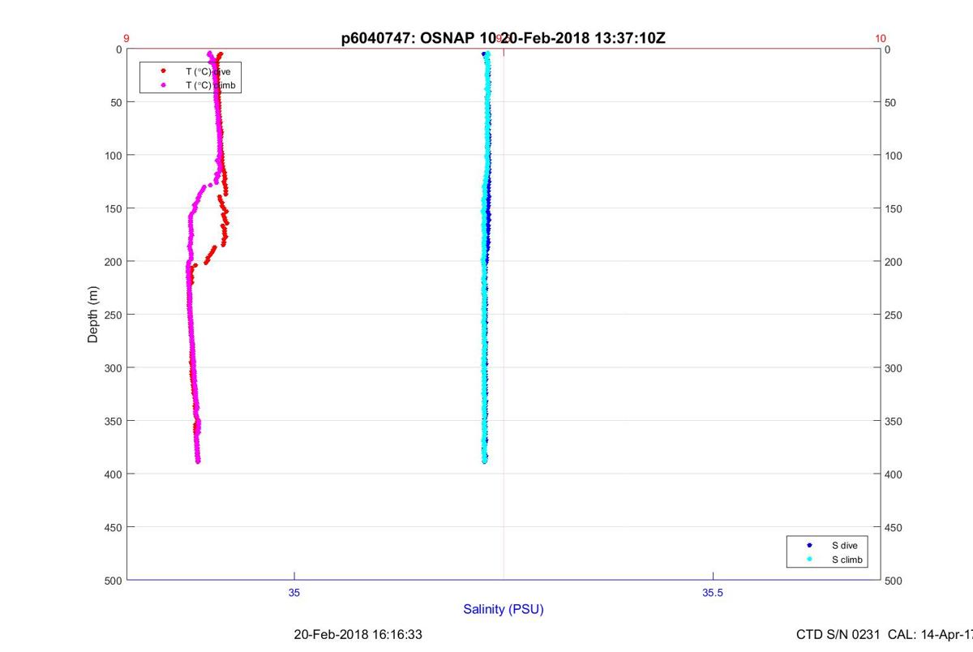Click the 100 tick on left depth axis
Image resolution: width=973 pixels, height=652 pixels.
pyautogui.click(x=114, y=155)
